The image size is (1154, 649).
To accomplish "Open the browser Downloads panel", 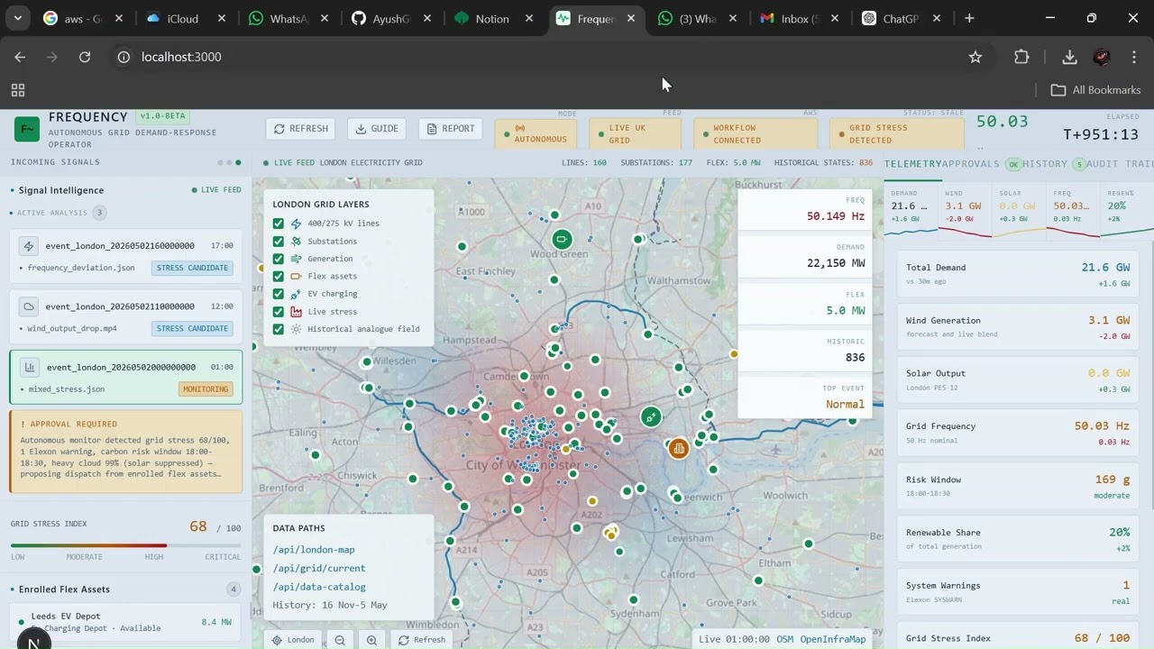I will point(1069,57).
